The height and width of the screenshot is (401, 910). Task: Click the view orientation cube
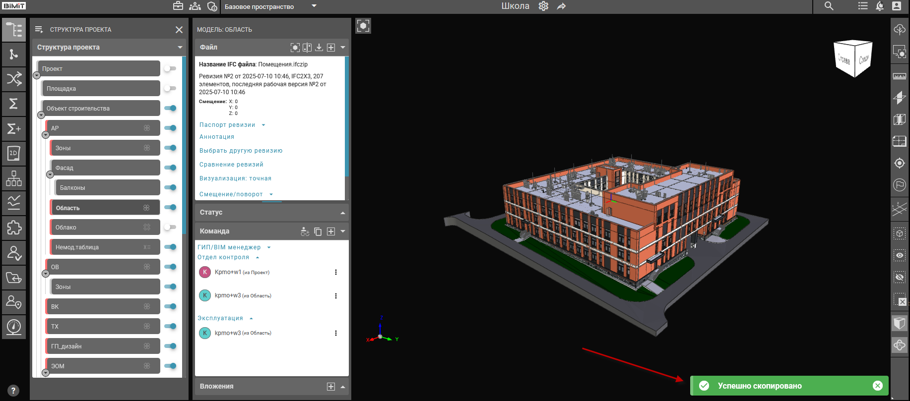[853, 59]
